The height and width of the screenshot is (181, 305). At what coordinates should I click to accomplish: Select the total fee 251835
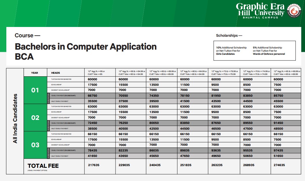(185, 165)
